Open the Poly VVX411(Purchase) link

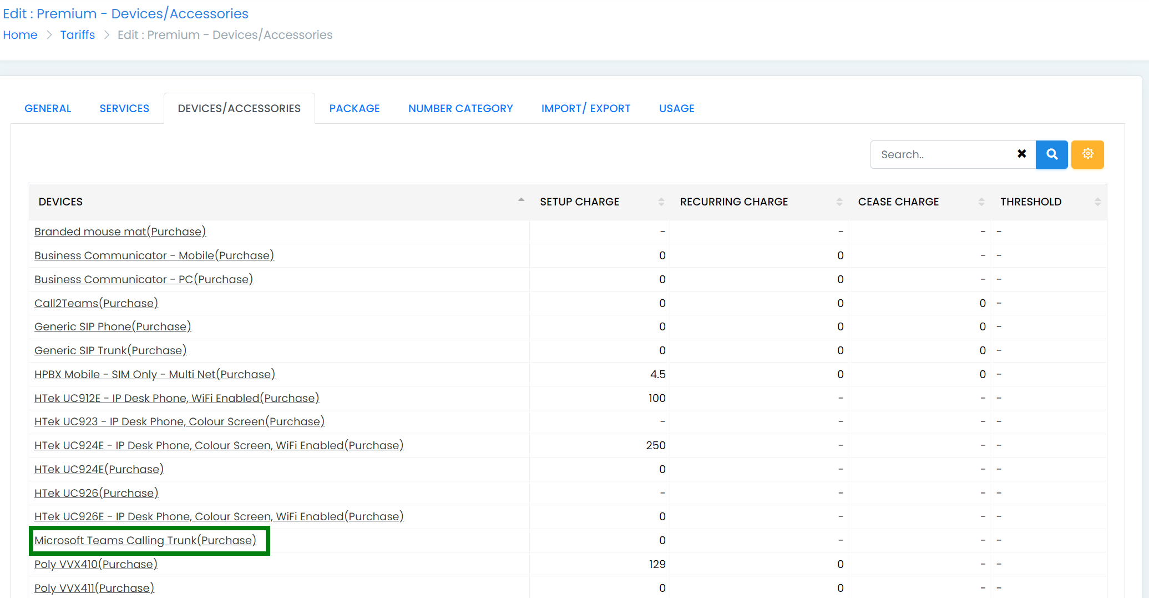click(x=94, y=588)
